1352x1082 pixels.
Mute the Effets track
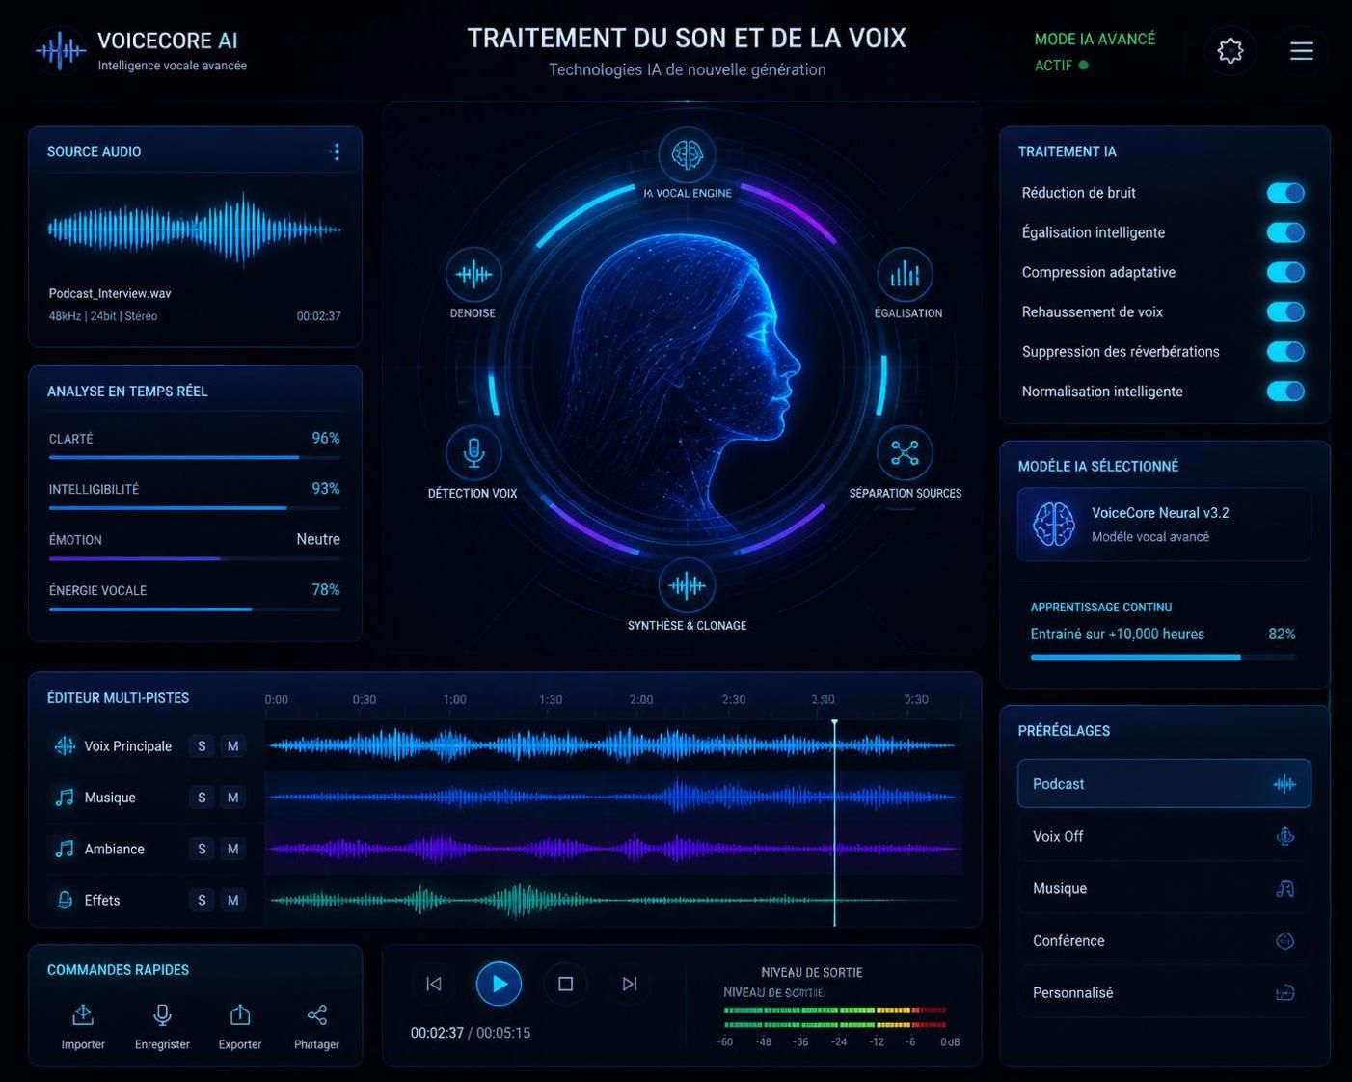pyautogui.click(x=232, y=900)
